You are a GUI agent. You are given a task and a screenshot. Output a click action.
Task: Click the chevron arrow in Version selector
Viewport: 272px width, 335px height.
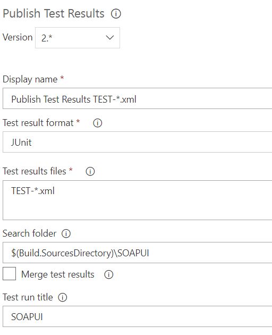coord(110,38)
